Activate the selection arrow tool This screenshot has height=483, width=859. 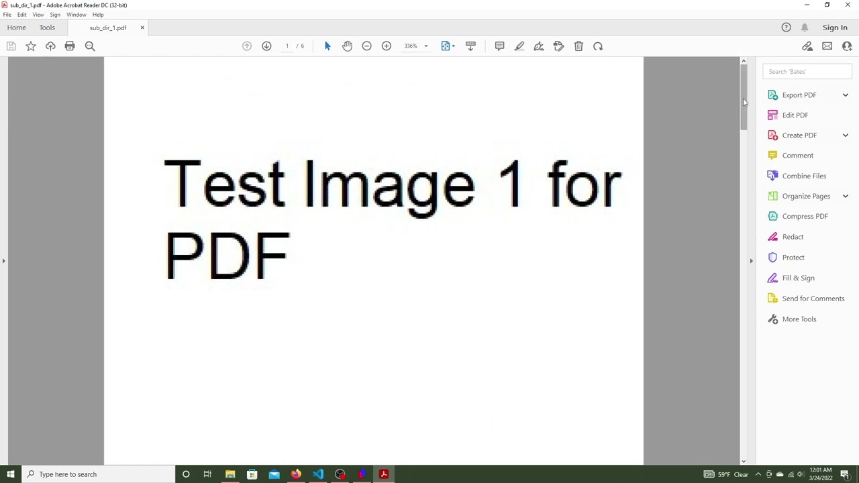(327, 46)
